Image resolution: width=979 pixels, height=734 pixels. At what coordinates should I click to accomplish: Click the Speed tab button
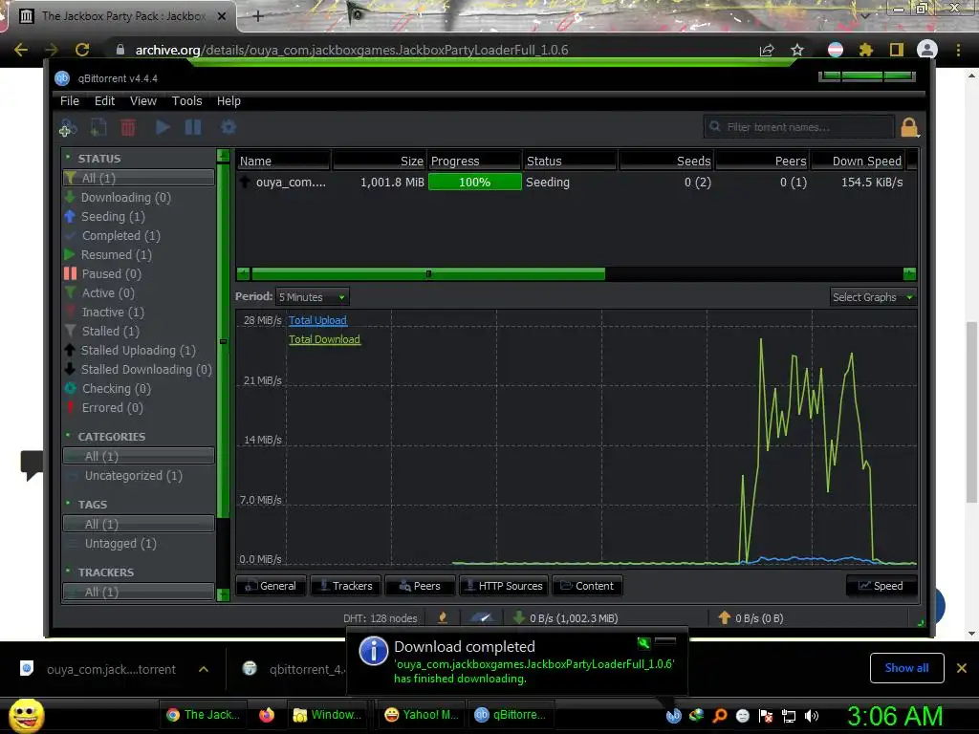(881, 586)
